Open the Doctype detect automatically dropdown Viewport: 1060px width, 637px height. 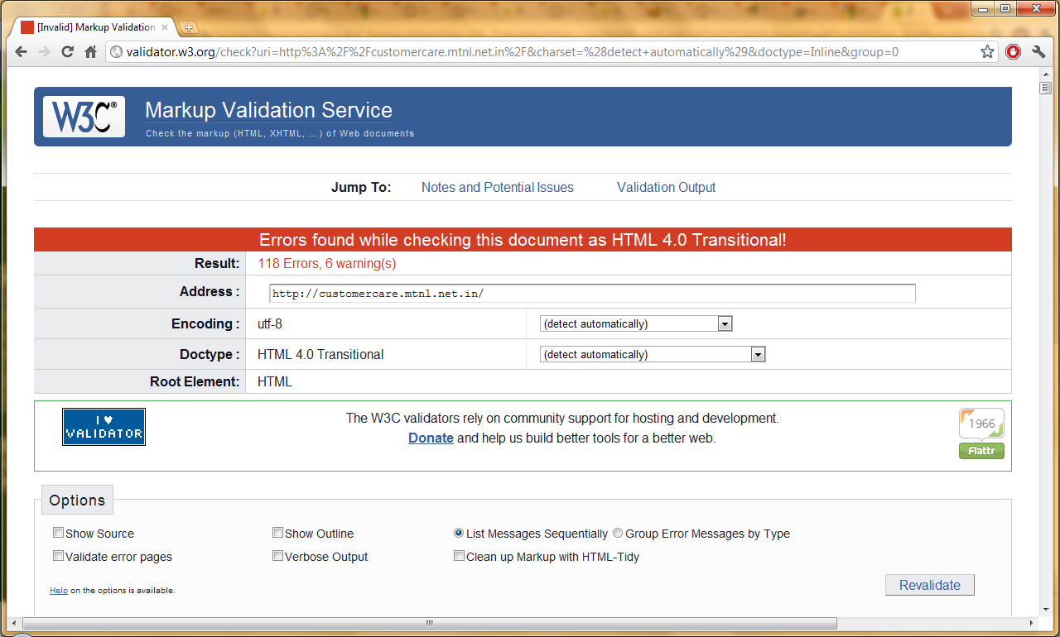pos(653,355)
